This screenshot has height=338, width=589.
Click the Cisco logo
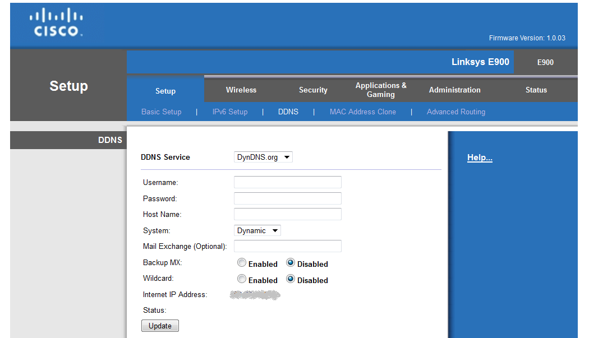point(56,22)
